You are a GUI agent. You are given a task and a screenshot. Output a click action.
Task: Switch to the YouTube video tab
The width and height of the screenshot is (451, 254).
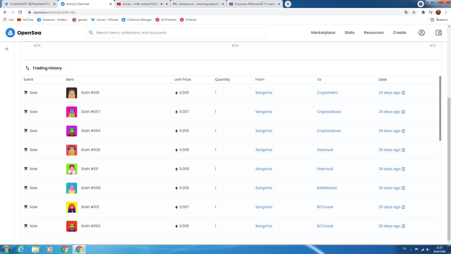coord(142,4)
